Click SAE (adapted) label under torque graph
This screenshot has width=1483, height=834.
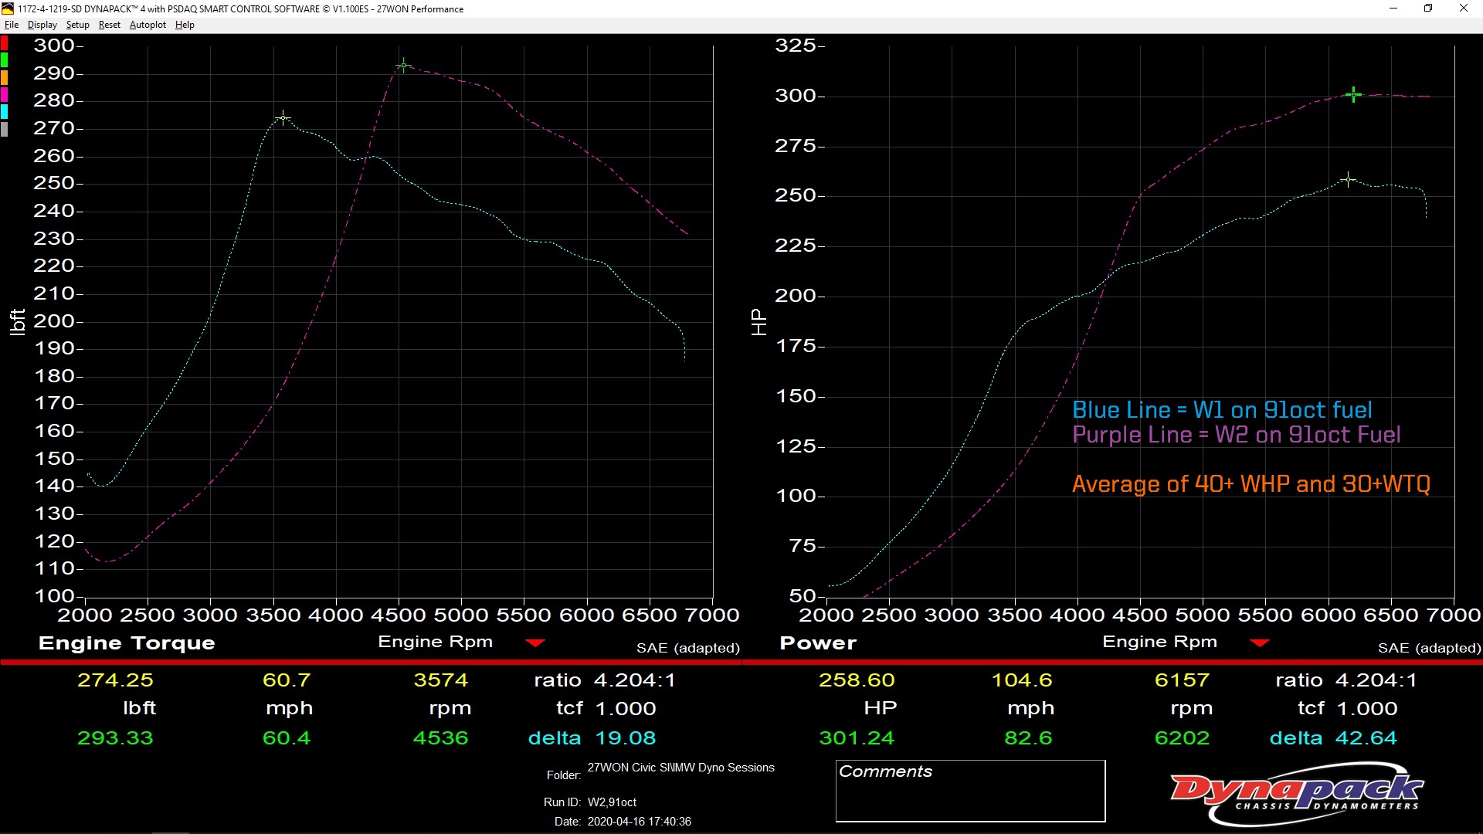click(x=687, y=648)
